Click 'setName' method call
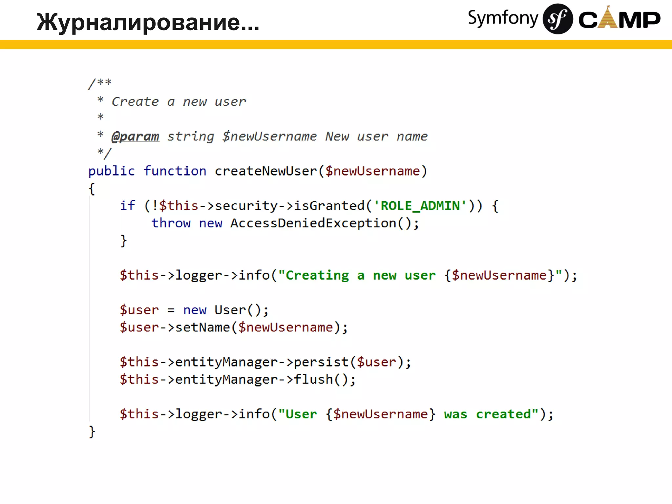Image resolution: width=672 pixels, height=504 pixels. (203, 327)
